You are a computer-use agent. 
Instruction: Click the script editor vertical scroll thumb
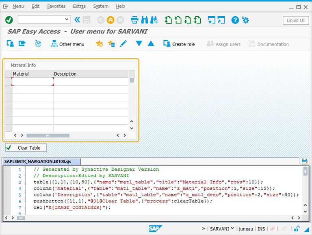(x=305, y=171)
